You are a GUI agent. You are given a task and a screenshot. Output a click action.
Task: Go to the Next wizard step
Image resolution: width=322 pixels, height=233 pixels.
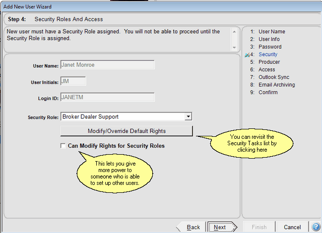point(222,227)
